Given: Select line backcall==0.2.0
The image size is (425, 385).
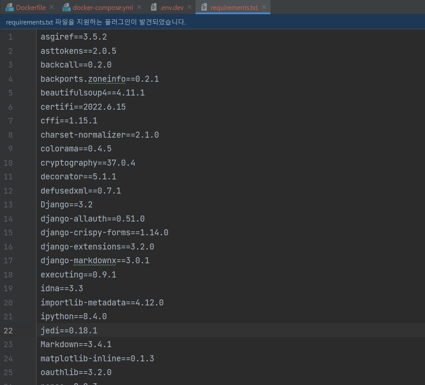Looking at the screenshot, I should (x=76, y=65).
